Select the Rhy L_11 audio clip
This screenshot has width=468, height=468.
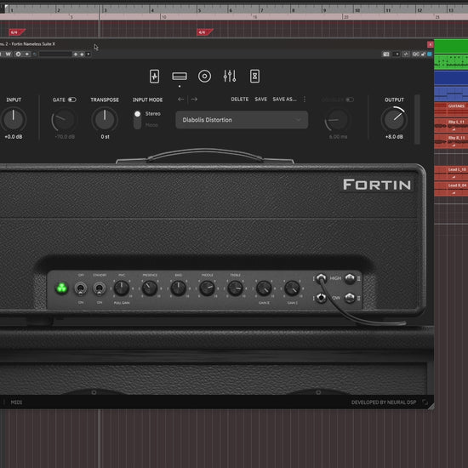coord(451,125)
